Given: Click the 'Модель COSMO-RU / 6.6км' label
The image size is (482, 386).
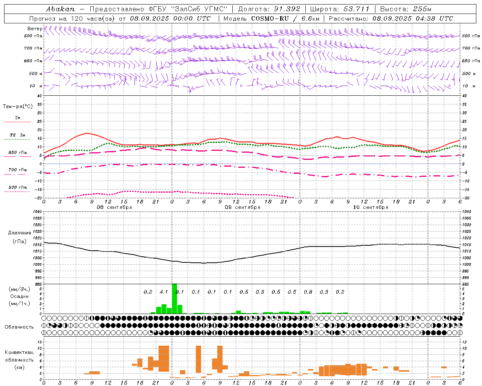Looking at the screenshot, I should [x=272, y=18].
